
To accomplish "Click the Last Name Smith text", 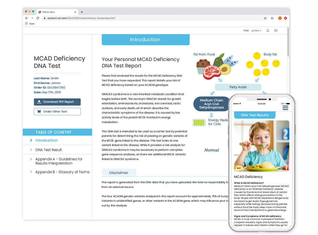I will click(x=46, y=78).
